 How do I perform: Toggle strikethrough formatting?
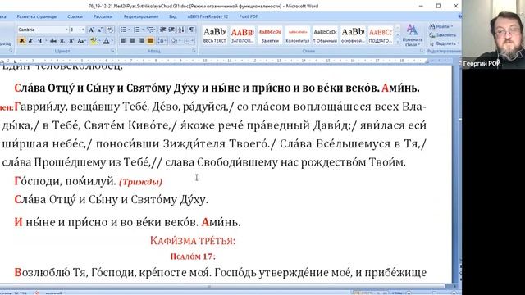[x=53, y=41]
